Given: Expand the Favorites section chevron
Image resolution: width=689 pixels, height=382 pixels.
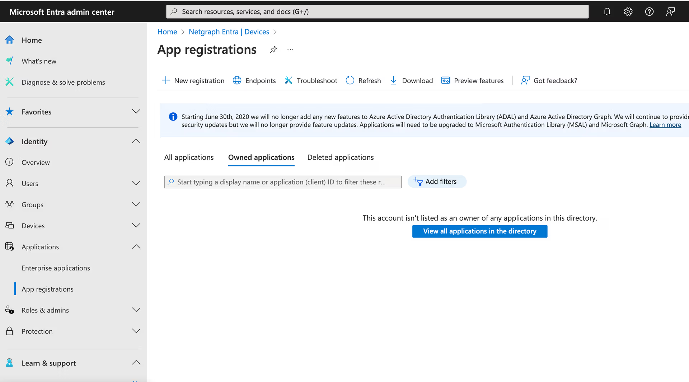Looking at the screenshot, I should [136, 112].
